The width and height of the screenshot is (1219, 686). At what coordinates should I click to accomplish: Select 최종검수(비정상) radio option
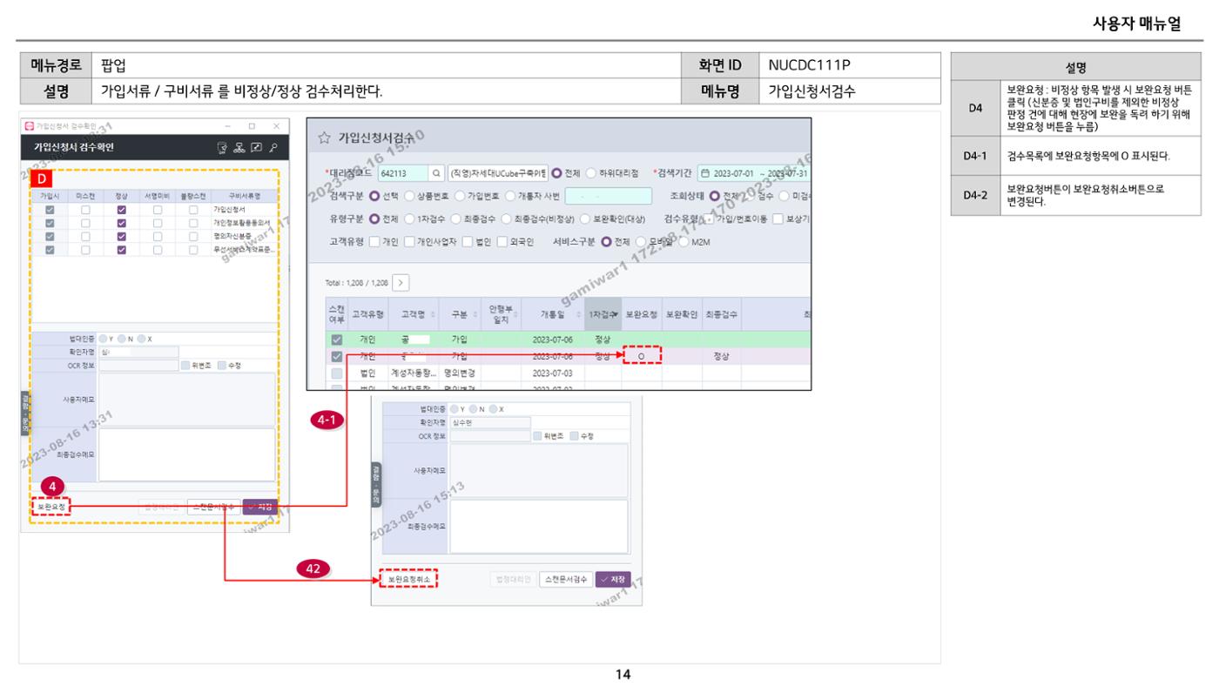(507, 218)
